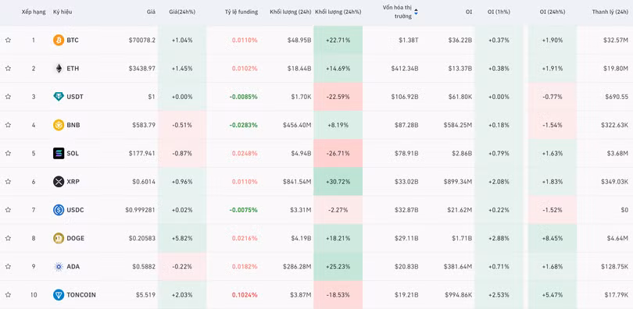Click DOGE OI 24h change +8.45%

click(553, 238)
